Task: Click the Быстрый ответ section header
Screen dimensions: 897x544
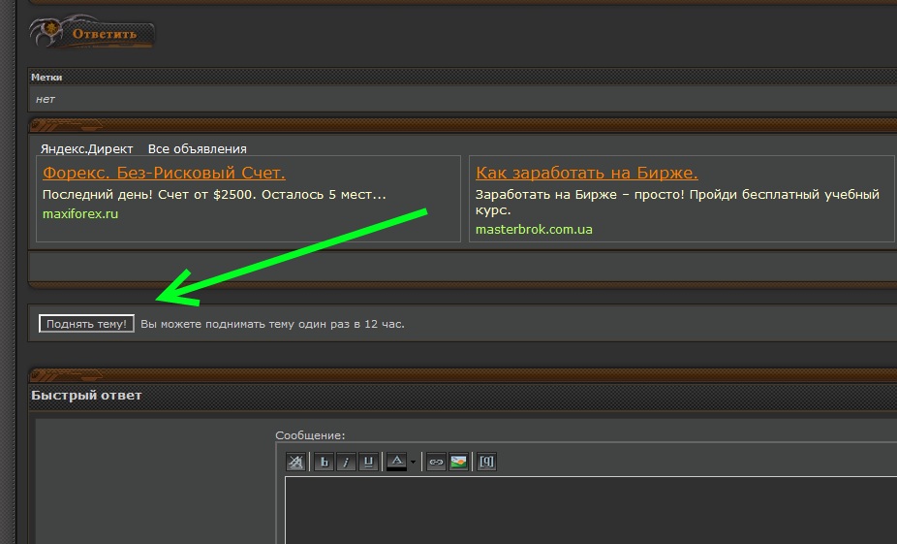Action: coord(86,396)
